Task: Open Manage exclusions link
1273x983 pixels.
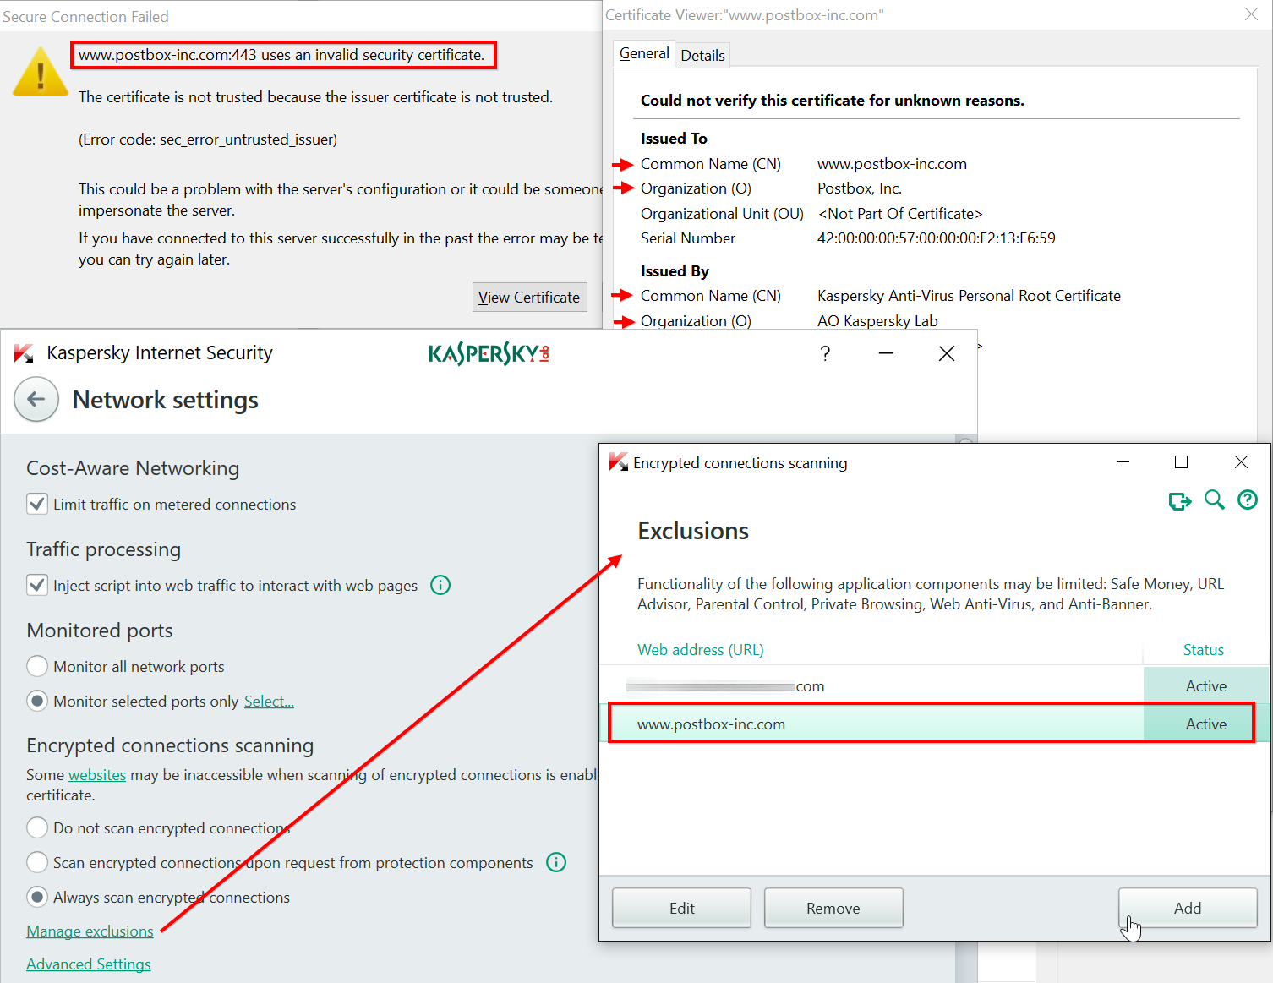Action: [x=90, y=931]
